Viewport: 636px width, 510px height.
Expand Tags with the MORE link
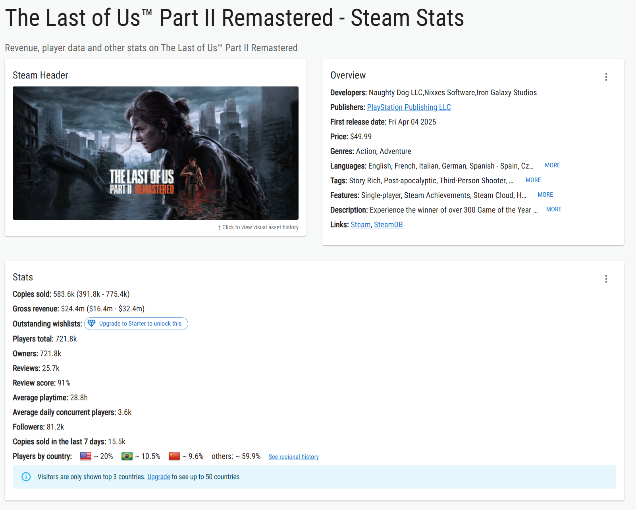click(533, 180)
